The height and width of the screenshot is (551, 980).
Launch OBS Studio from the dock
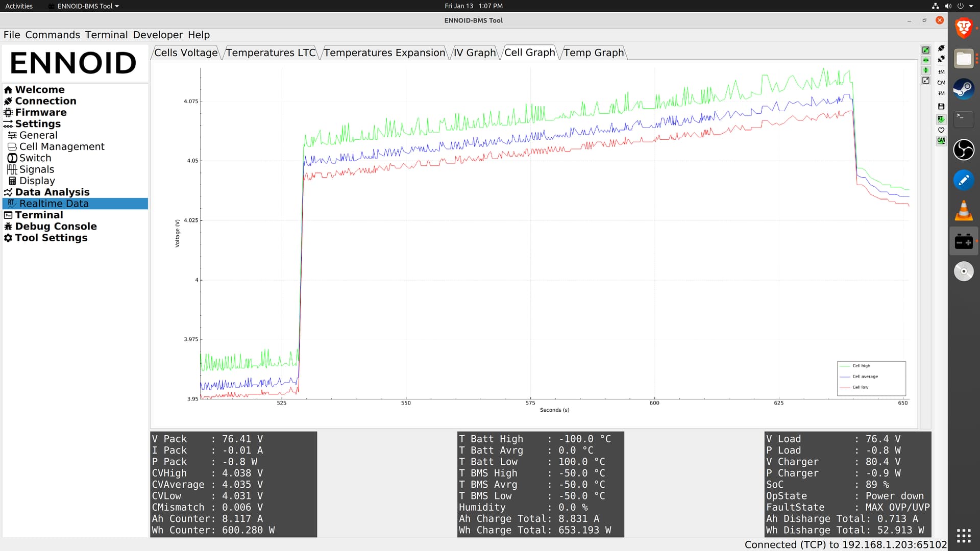tap(964, 149)
